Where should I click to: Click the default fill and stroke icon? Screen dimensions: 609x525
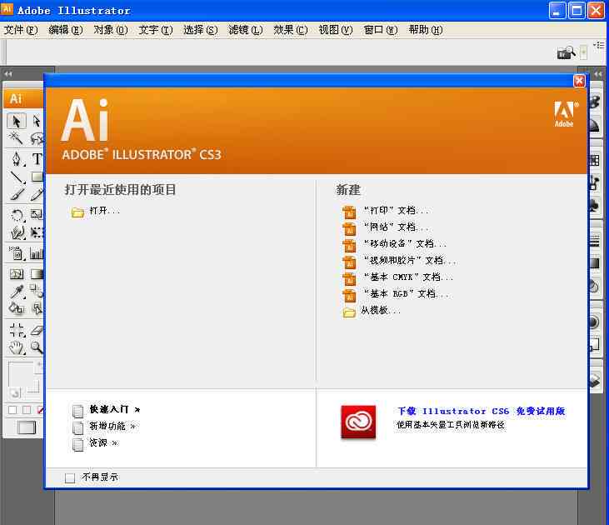pos(15,393)
